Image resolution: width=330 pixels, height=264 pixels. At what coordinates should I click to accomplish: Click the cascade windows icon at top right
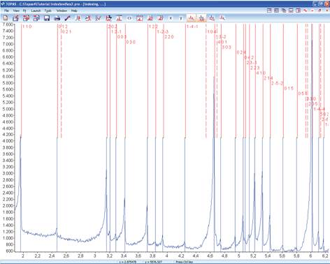point(284,10)
